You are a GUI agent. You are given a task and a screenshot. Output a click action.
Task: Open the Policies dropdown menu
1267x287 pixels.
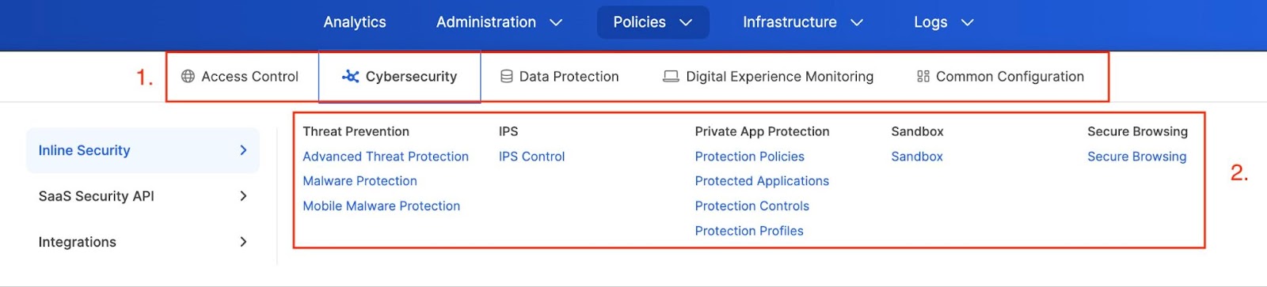pyautogui.click(x=653, y=22)
